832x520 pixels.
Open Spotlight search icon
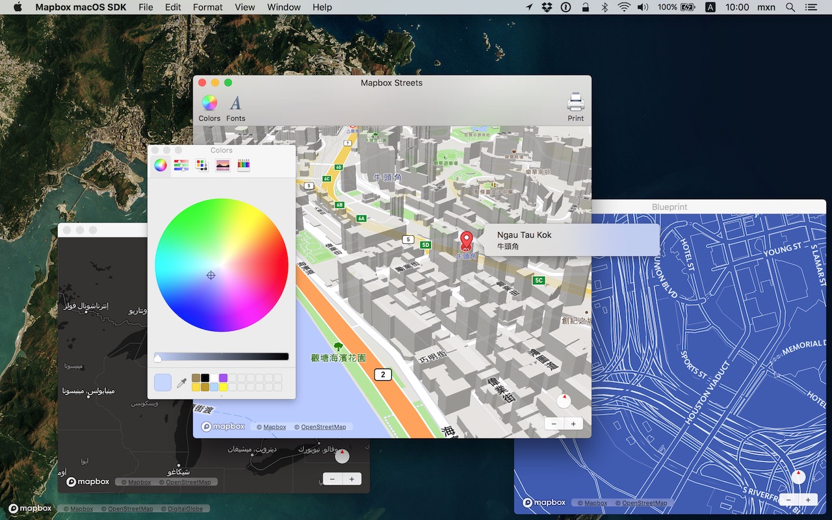790,7
